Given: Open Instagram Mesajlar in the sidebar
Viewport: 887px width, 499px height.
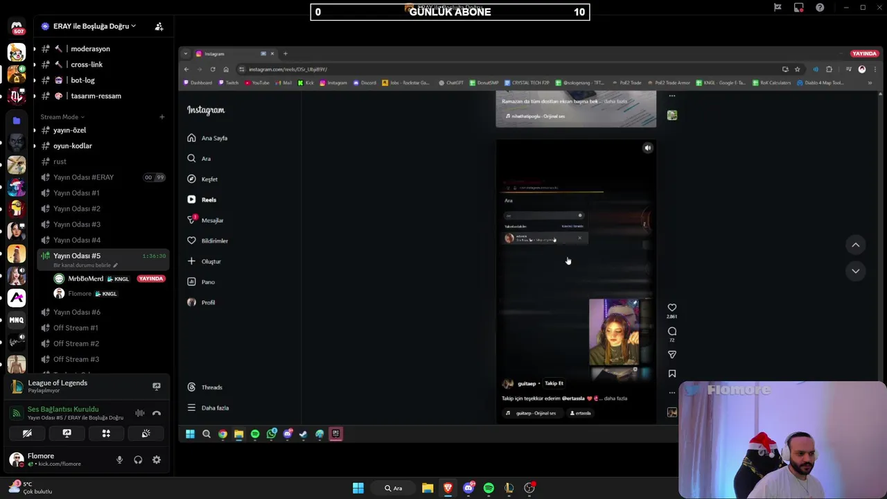Looking at the screenshot, I should point(205,220).
